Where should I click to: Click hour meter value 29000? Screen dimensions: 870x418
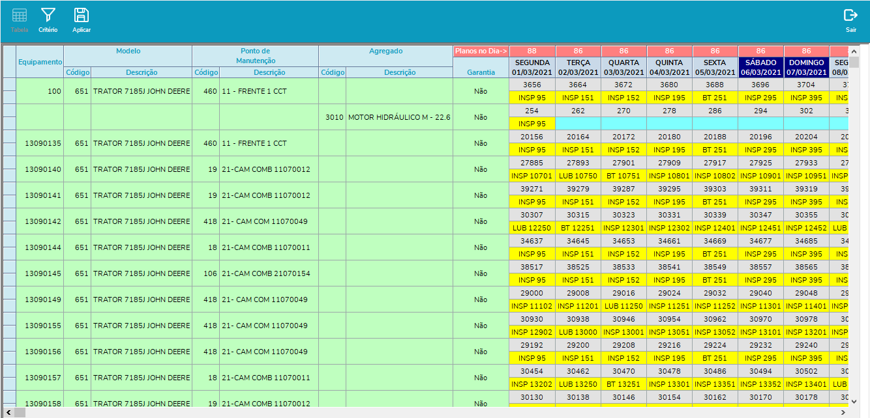[532, 293]
